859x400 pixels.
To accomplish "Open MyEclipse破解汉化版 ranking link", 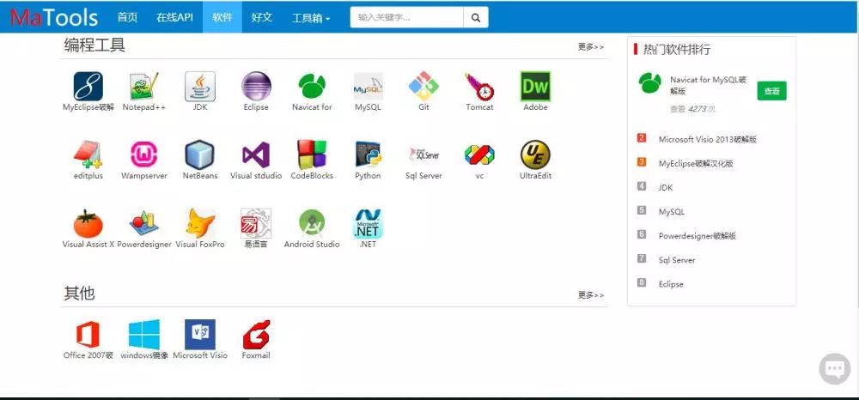I will click(x=696, y=164).
